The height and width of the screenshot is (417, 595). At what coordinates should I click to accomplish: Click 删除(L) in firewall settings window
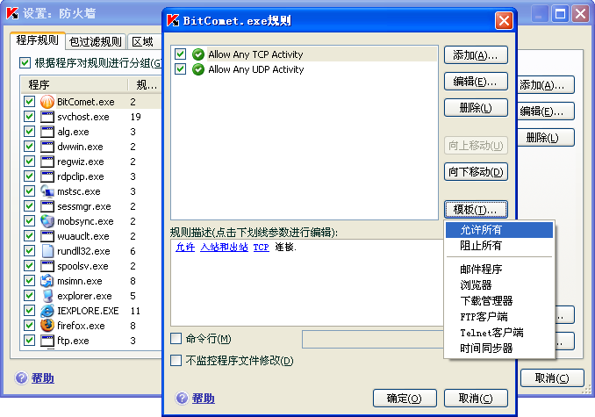pyautogui.click(x=546, y=137)
